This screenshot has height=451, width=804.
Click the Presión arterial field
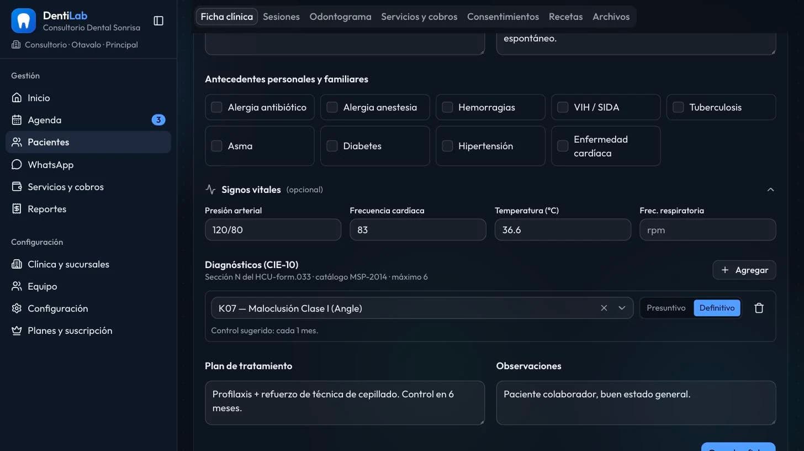point(273,229)
